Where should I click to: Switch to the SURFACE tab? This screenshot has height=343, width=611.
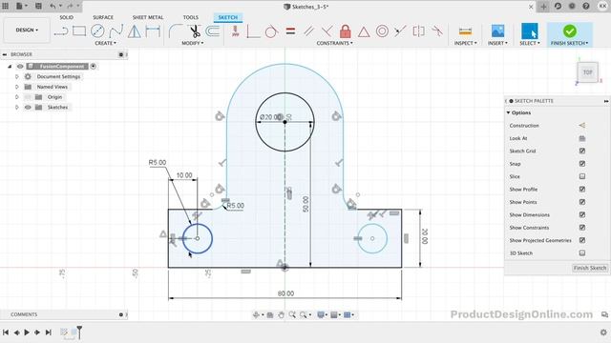(103, 17)
